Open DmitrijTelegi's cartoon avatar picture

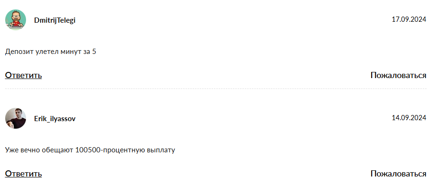[16, 20]
